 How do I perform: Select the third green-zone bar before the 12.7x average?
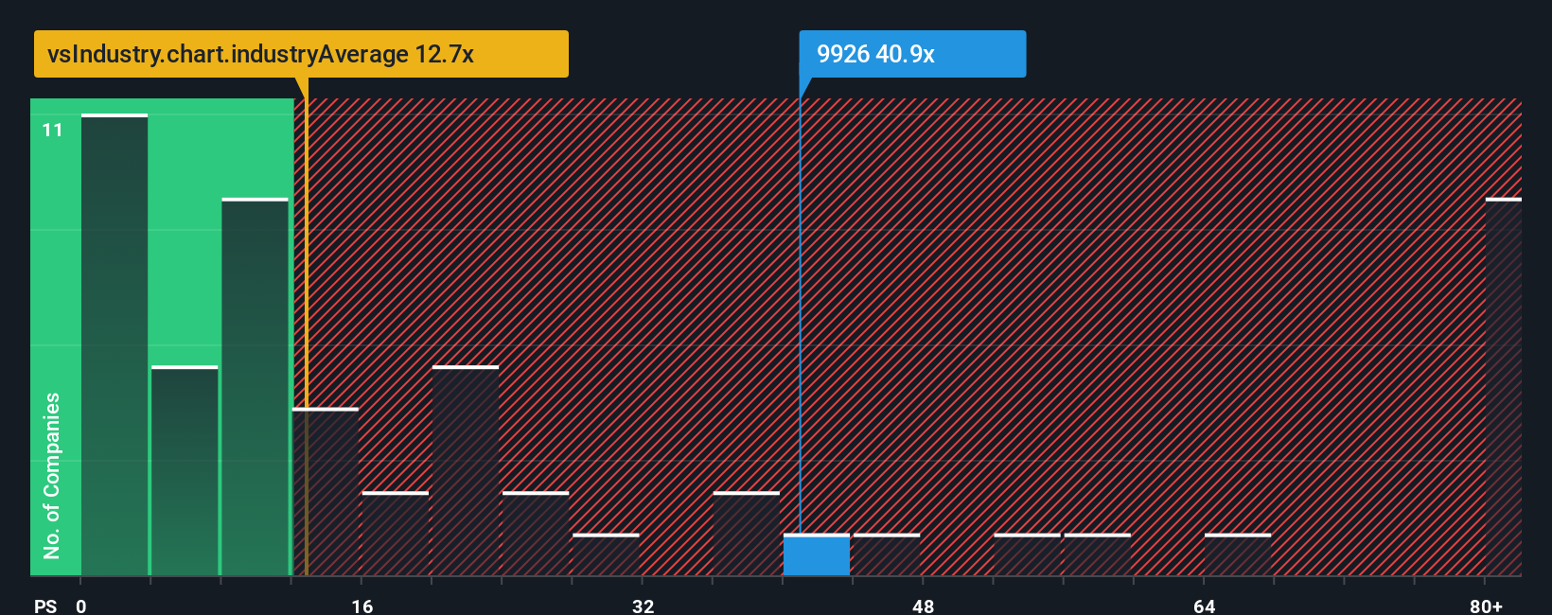click(x=256, y=387)
